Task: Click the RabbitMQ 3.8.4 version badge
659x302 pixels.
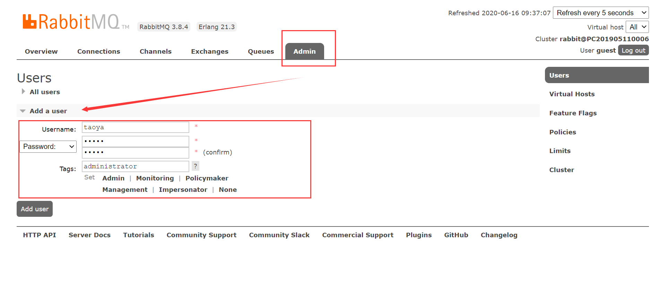Action: click(x=164, y=27)
